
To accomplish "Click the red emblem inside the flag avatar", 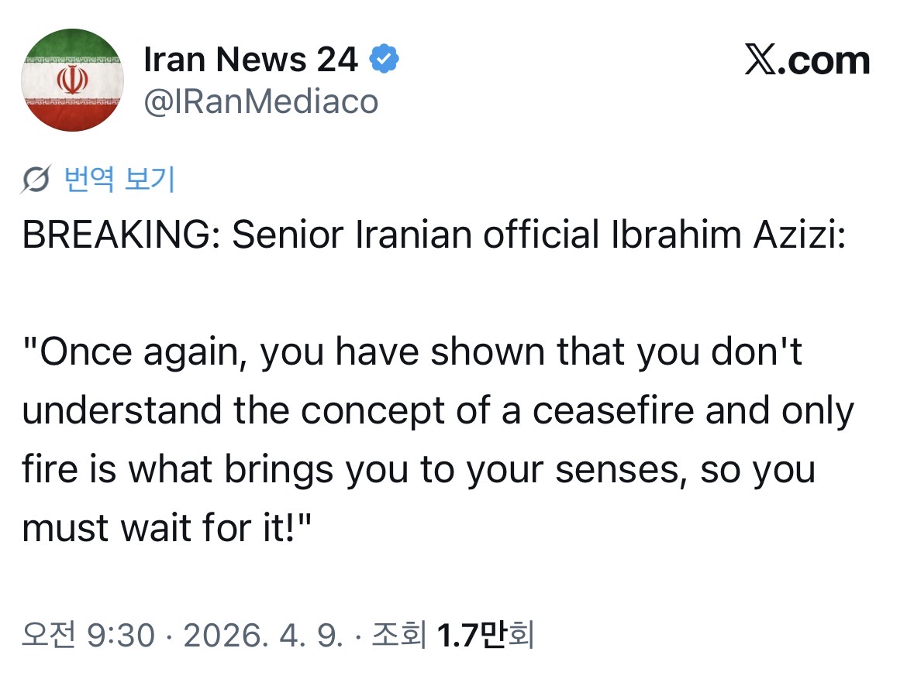I will [71, 79].
